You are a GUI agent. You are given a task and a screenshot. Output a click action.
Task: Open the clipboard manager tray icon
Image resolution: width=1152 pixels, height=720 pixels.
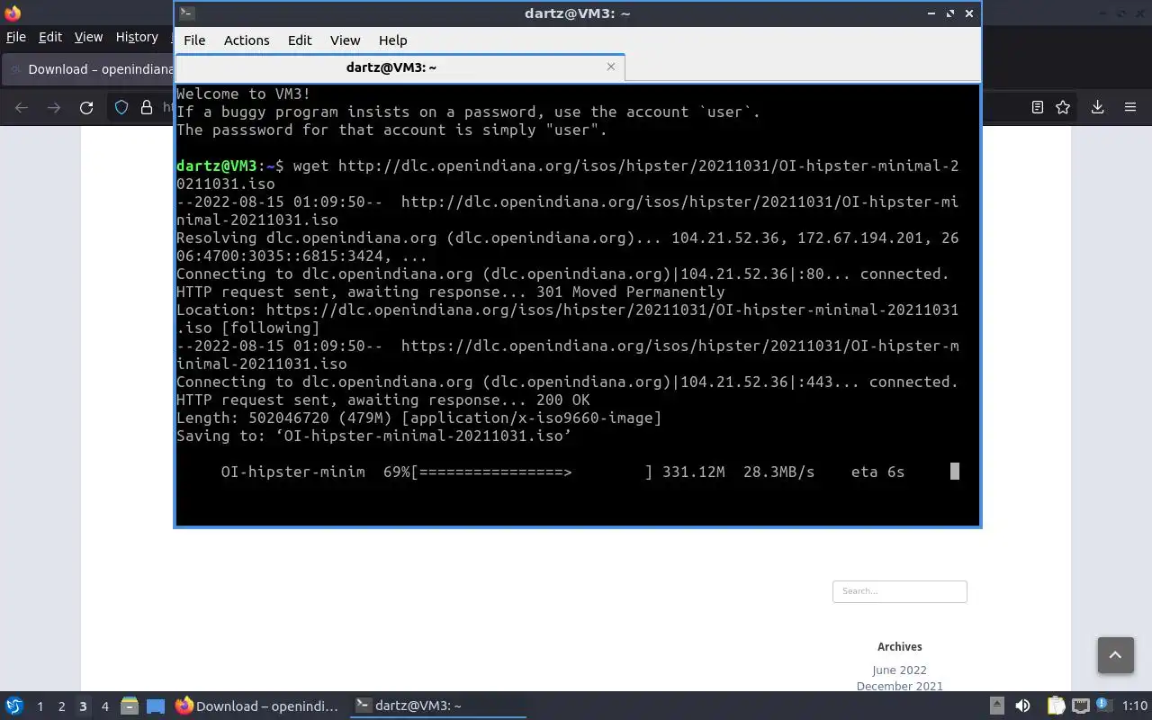coord(1055,706)
